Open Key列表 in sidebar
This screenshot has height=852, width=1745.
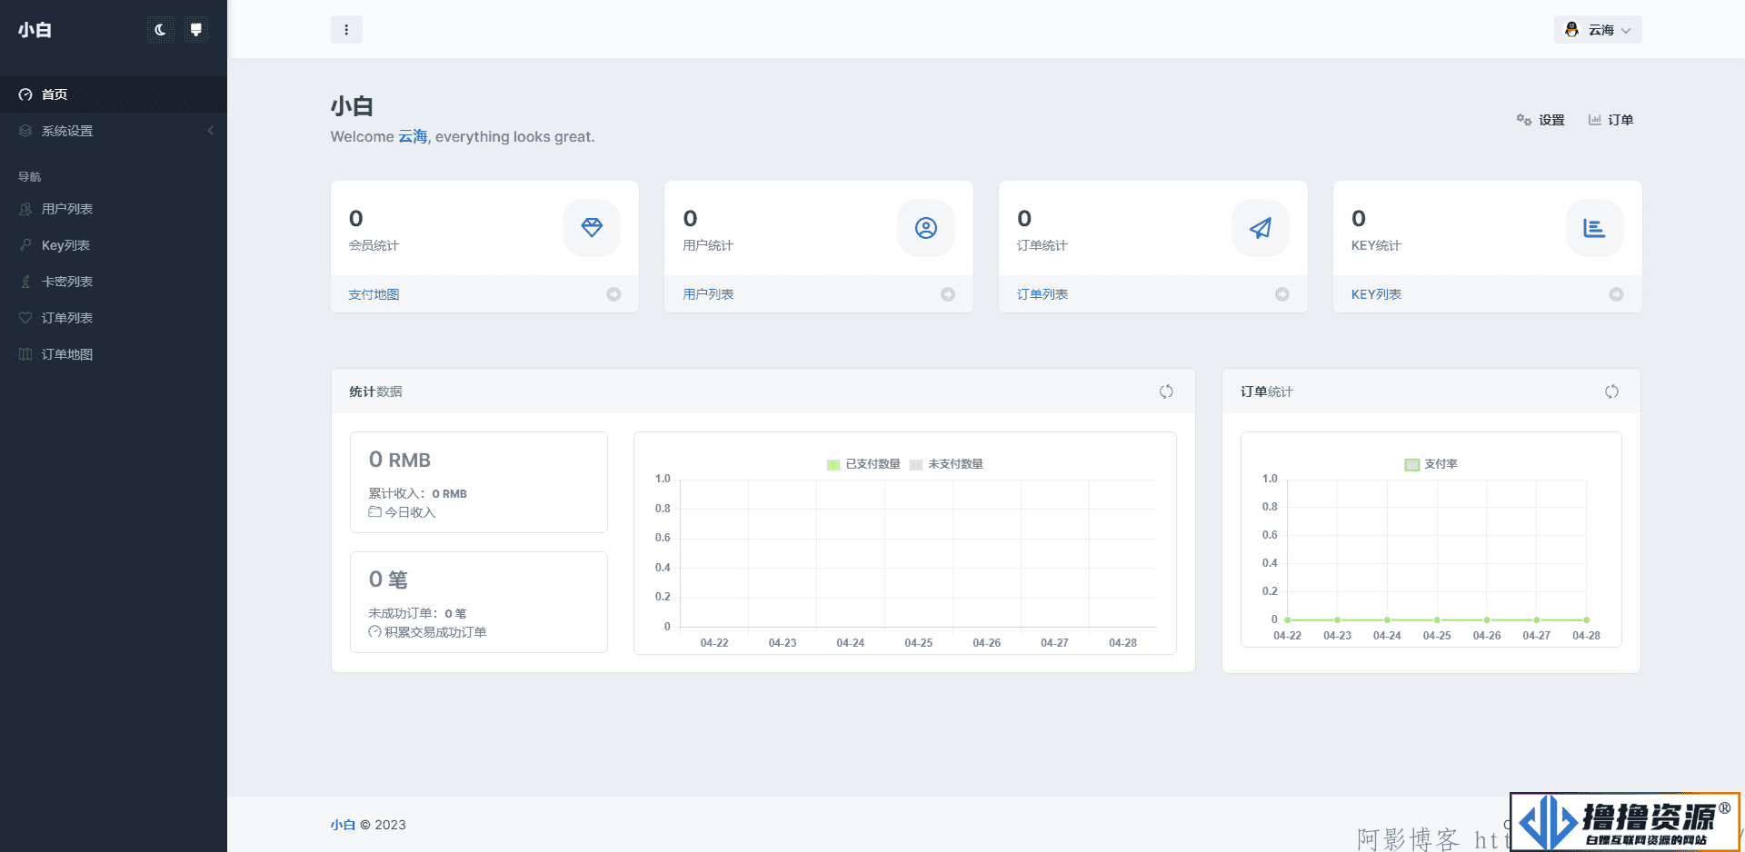click(x=114, y=245)
